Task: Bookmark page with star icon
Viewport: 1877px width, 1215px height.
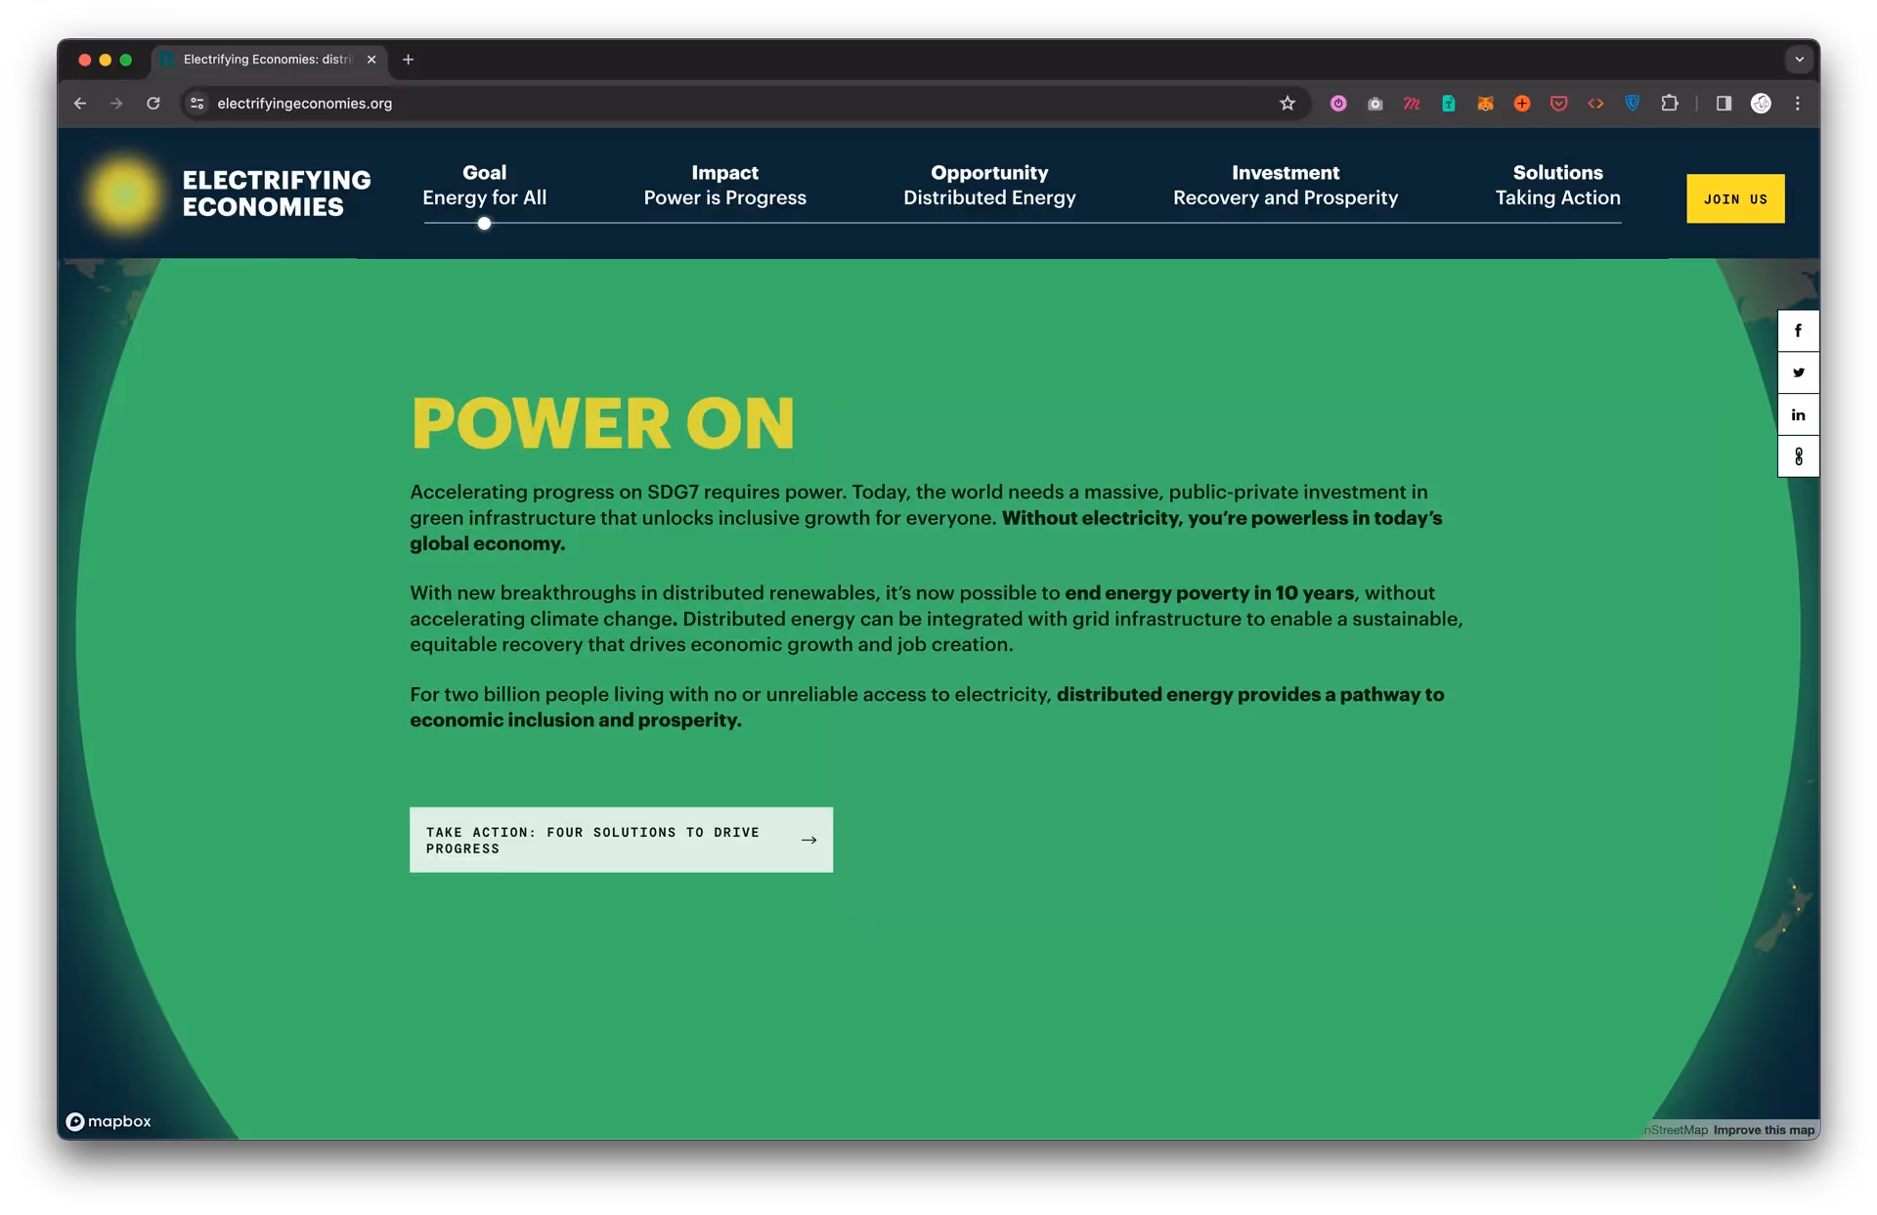Action: tap(1288, 104)
